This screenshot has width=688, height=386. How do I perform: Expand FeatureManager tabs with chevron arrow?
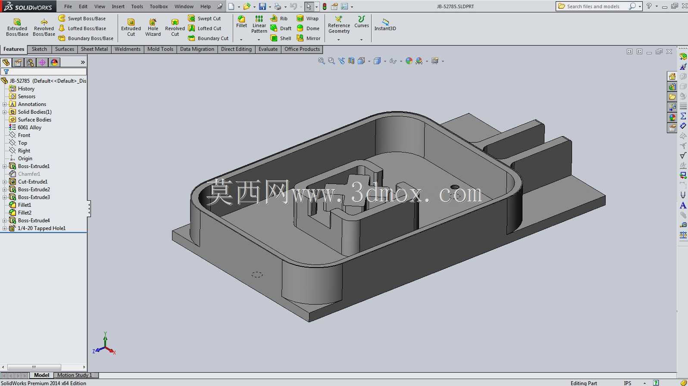(x=83, y=62)
